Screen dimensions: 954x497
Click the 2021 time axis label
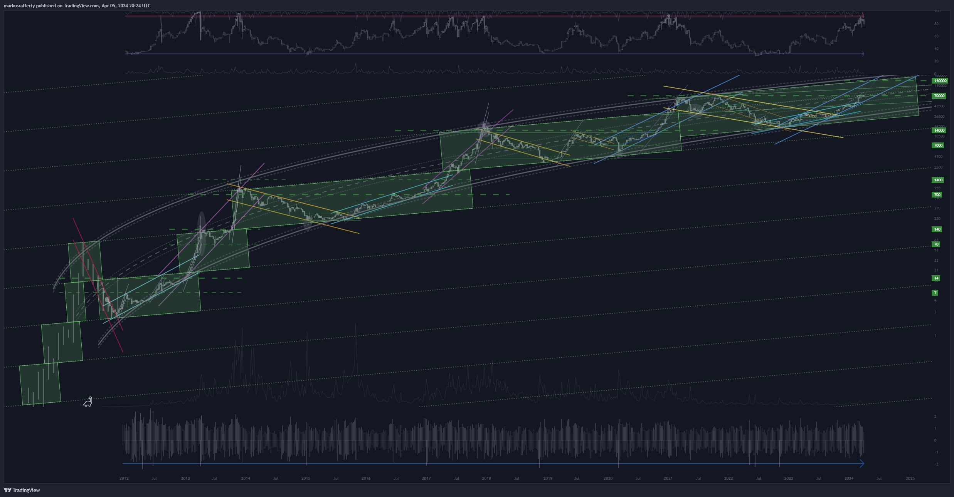coord(668,479)
